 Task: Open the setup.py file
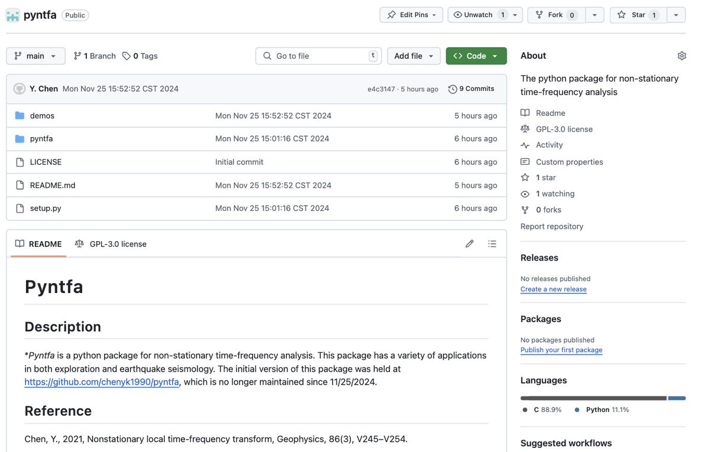(x=45, y=208)
